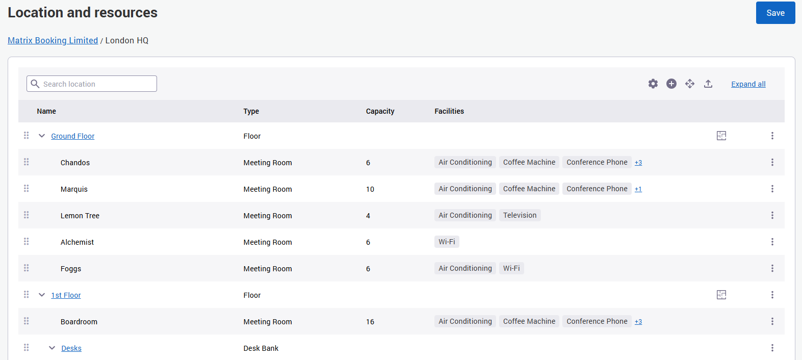The width and height of the screenshot is (802, 360).
Task: Select the Alchemist room name
Action: pyautogui.click(x=77, y=242)
